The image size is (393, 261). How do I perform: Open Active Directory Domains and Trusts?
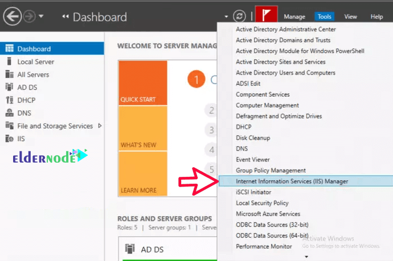click(x=283, y=40)
